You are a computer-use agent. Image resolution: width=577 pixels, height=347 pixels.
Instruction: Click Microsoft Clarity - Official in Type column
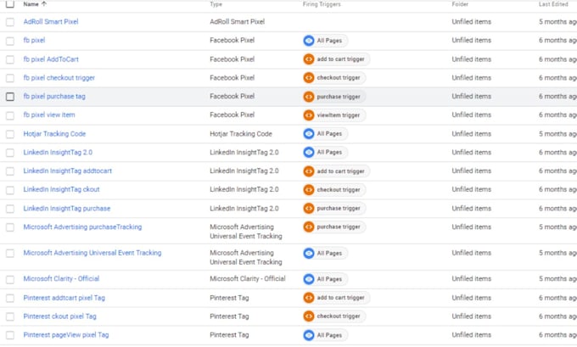click(247, 278)
